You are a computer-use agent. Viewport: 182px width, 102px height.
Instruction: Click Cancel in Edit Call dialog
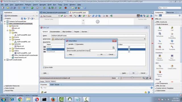pos(143,73)
